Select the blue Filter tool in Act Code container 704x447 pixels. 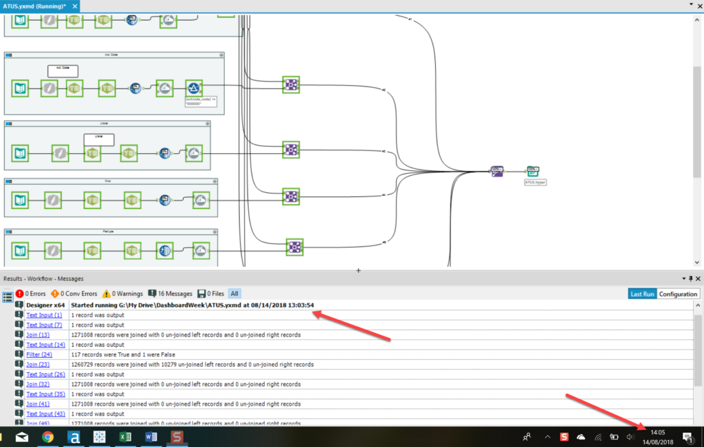pos(194,89)
